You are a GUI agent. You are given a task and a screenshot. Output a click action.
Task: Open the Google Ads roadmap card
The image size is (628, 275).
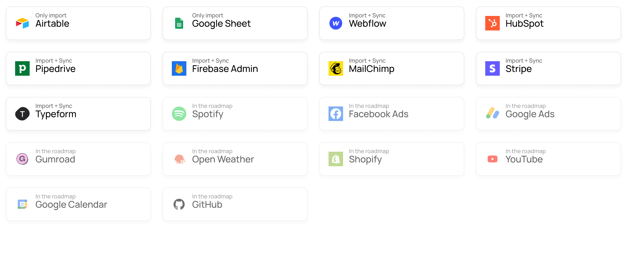coord(548,114)
